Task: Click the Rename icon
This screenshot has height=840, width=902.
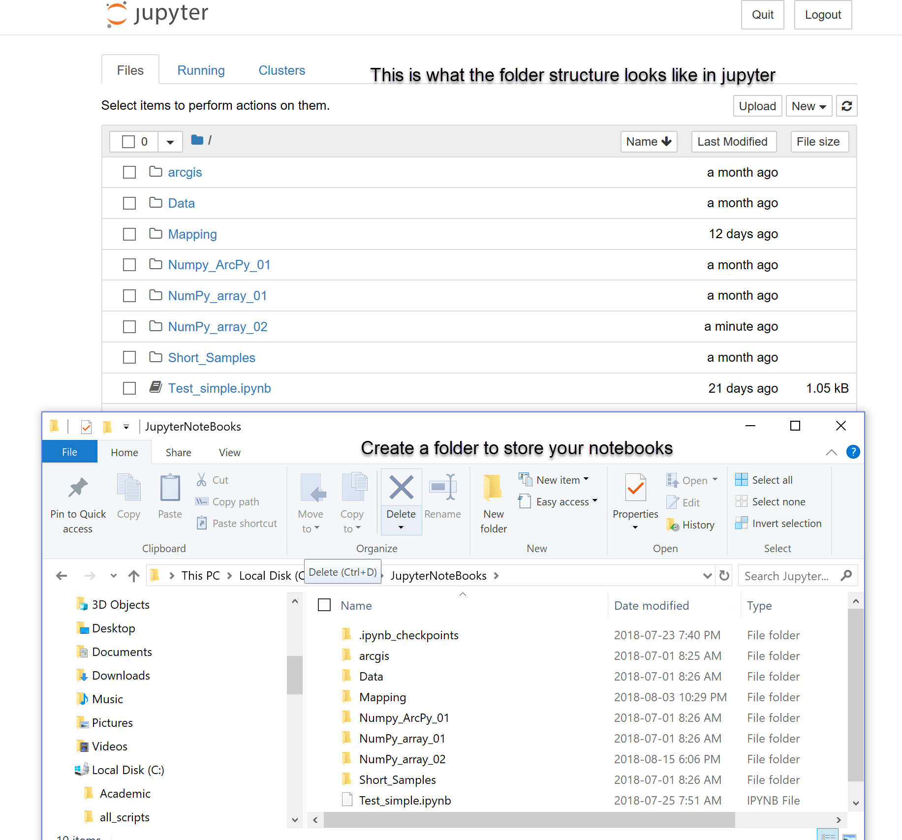Action: (442, 488)
